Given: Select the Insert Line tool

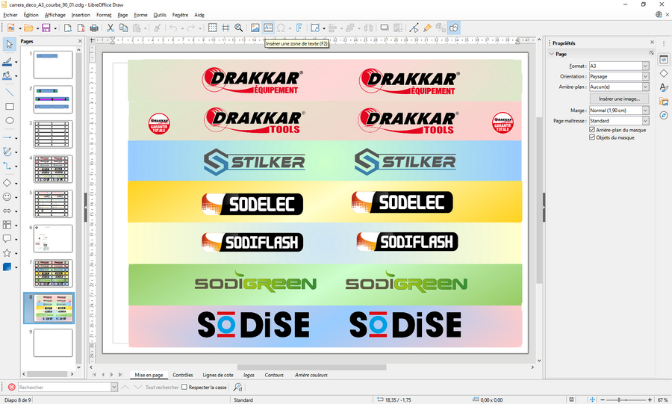Looking at the screenshot, I should pos(10,92).
